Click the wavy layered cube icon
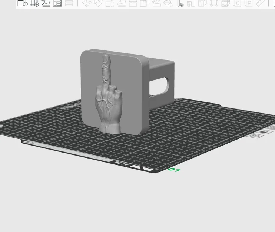275x232 pixels. pyautogui.click(x=226, y=3)
